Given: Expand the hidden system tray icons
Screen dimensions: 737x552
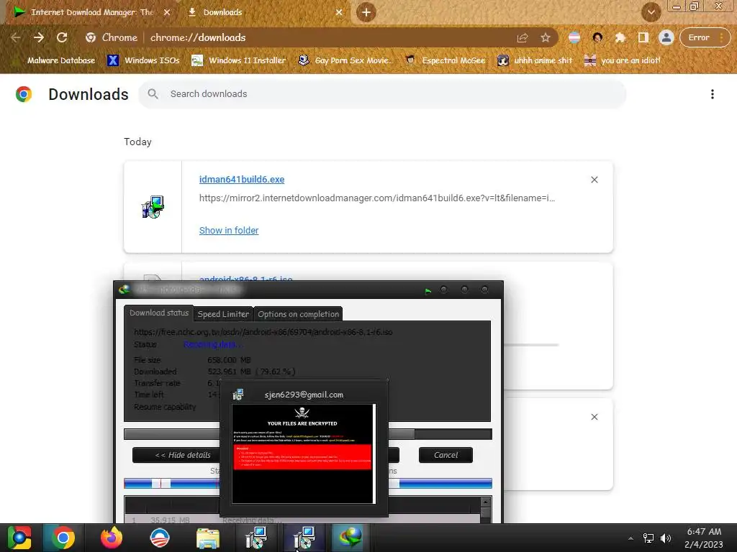Looking at the screenshot, I should (630, 538).
